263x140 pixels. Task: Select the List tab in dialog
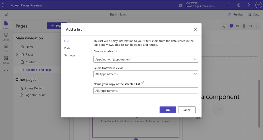point(66,41)
